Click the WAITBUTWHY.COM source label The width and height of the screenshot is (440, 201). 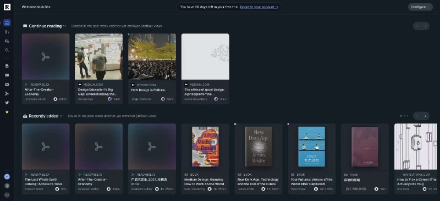click(x=416, y=175)
